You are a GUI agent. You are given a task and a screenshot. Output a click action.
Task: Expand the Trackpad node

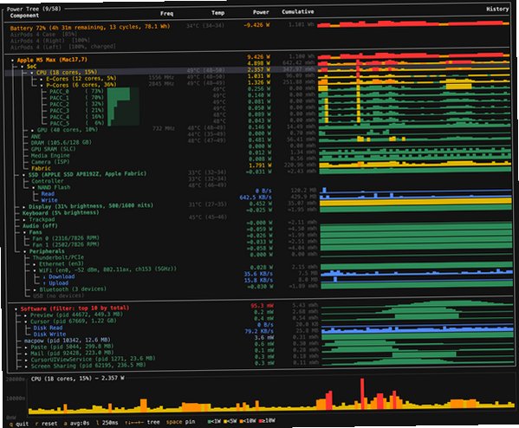pyautogui.click(x=24, y=220)
